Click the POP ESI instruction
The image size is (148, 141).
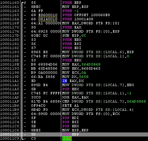tap(70, 122)
